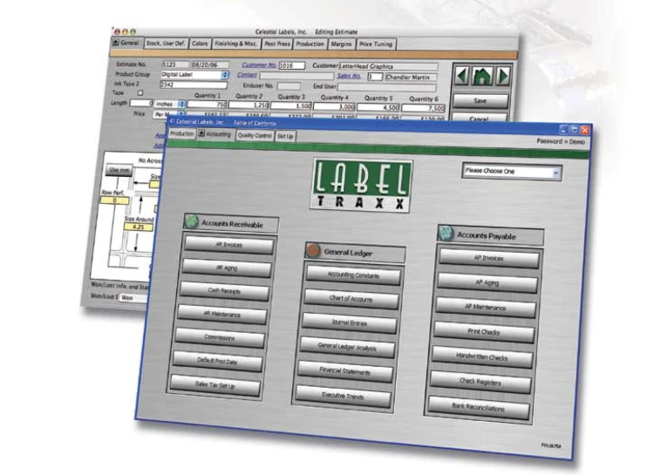Viewport: 654px width, 475px height.
Task: Click the Accounting Constants button
Action: pos(353,275)
